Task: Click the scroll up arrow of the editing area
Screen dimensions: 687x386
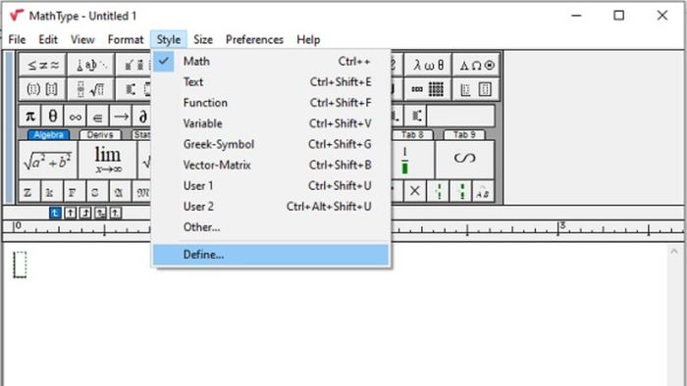Action: coord(674,252)
